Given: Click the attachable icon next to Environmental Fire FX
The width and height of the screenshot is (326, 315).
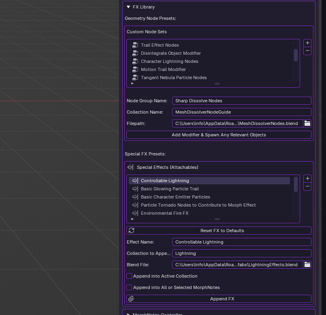Looking at the screenshot, I should pos(135,213).
